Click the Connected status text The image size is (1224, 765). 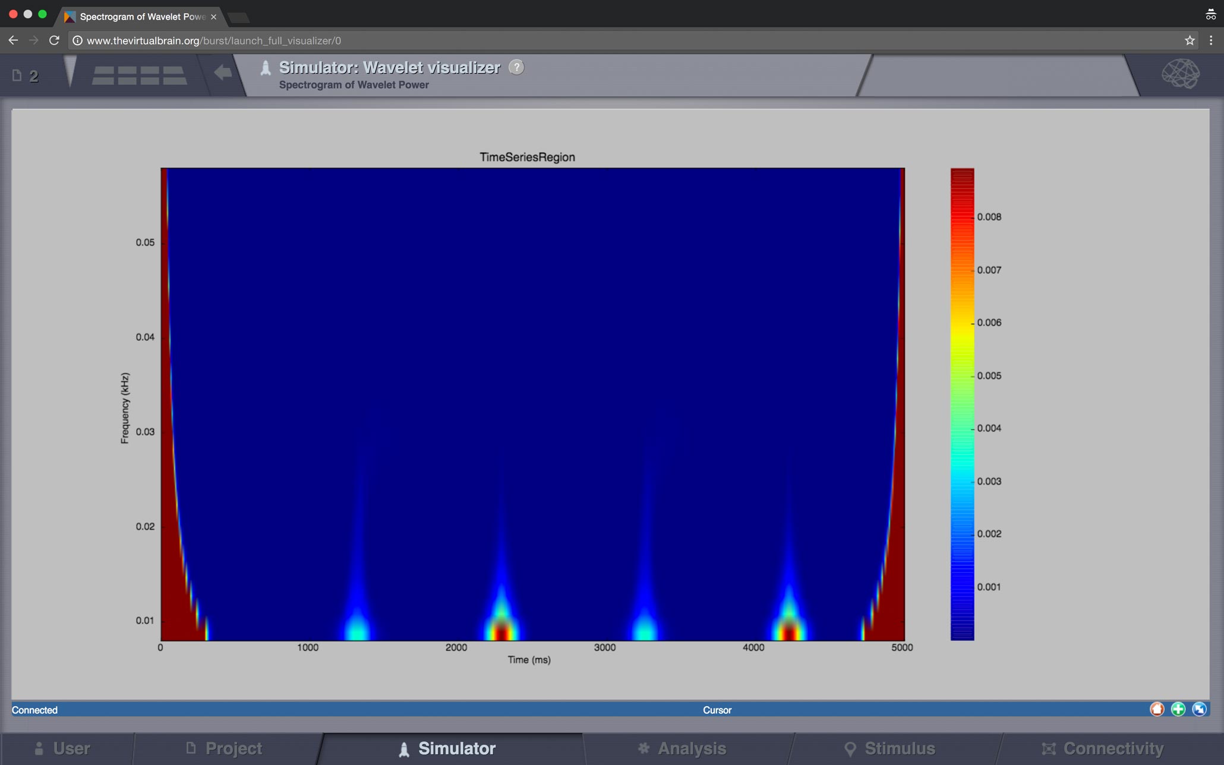(x=34, y=710)
